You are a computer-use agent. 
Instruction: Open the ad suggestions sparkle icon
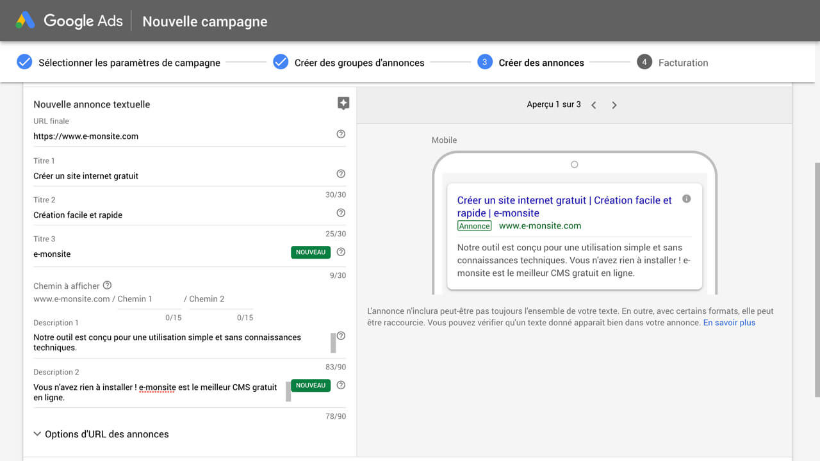tap(343, 104)
